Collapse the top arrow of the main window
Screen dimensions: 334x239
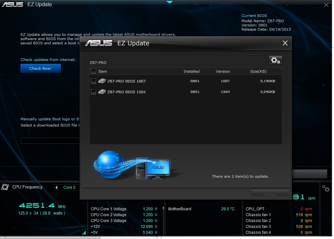pyautogui.click(x=170, y=2)
